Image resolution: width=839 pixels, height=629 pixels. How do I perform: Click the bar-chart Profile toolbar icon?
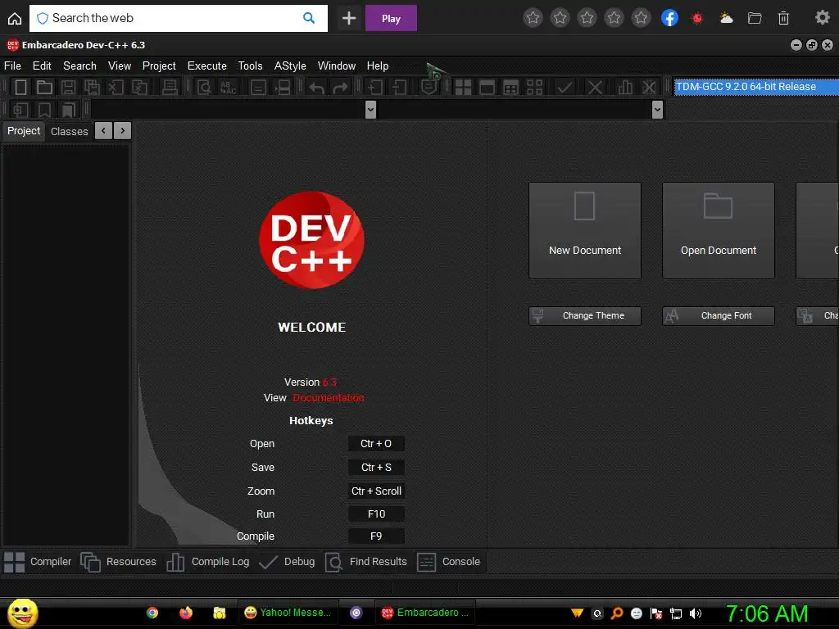click(625, 87)
